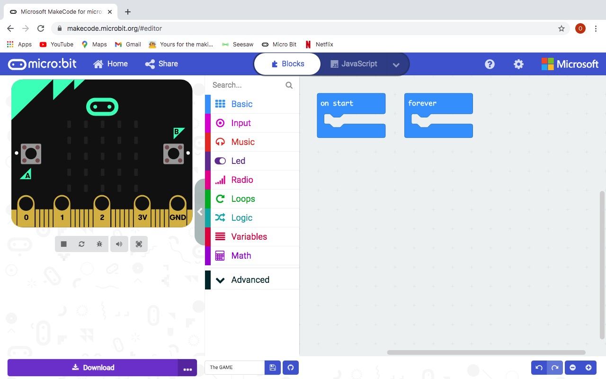Screen dimensions: 606x379
Task: Open the settings gear menu
Action: click(x=519, y=64)
